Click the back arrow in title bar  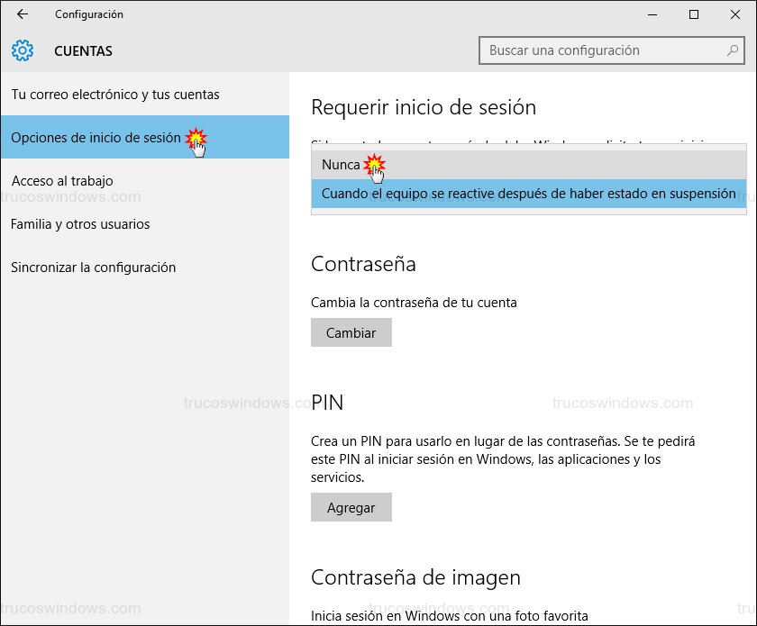pos(23,14)
